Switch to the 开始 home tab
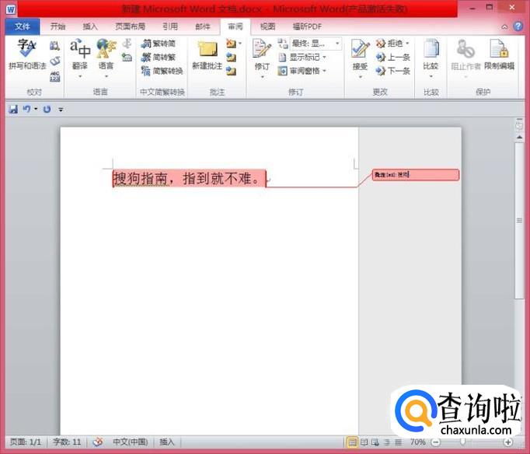Screen dimensions: 530x454 (x=58, y=26)
